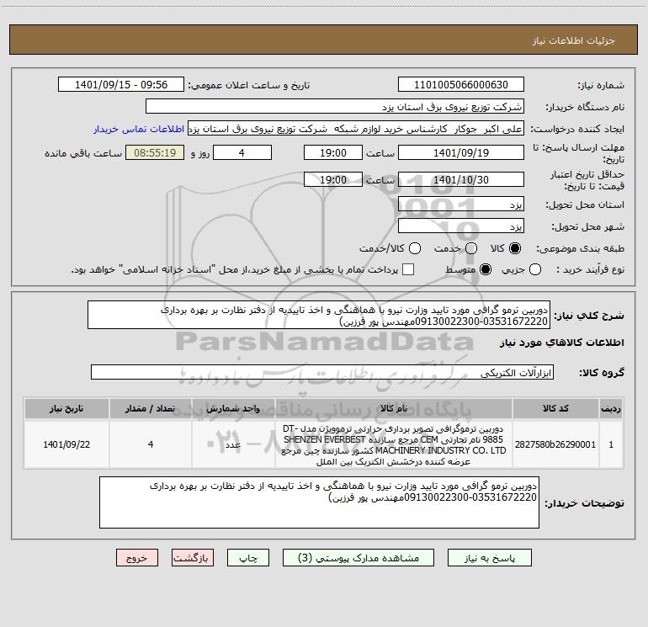Click the announcement date field 1401/09/15 - 09:56
648x627 pixels.
121,85
